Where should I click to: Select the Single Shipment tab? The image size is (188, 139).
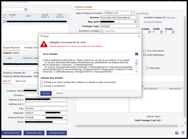(x=12, y=48)
